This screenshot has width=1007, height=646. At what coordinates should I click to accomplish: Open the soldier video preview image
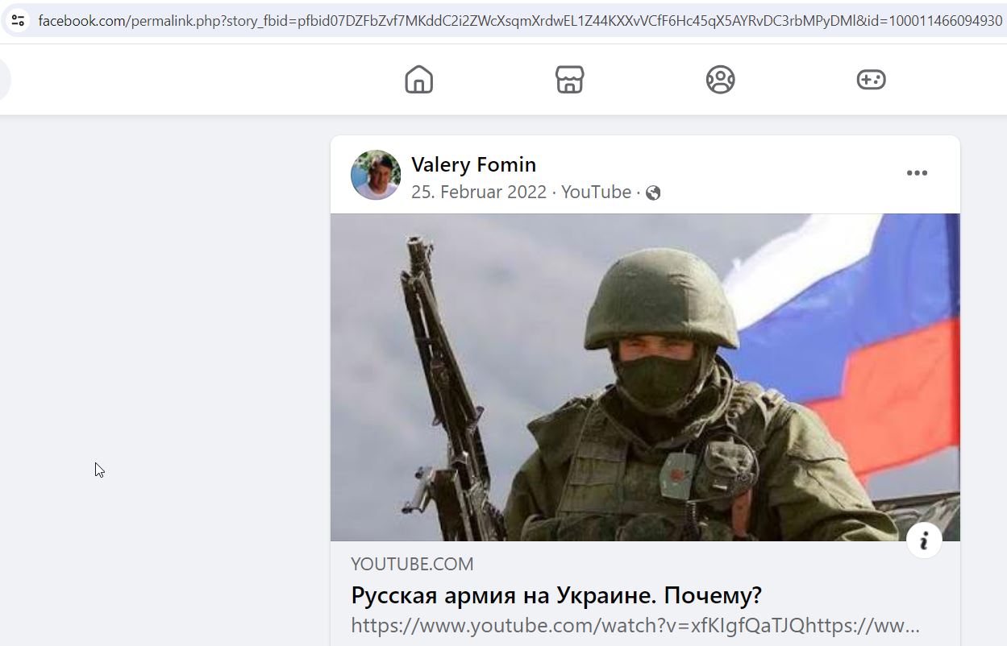click(645, 377)
